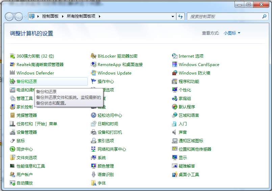Select 所有控制面板项 in the breadcrumb path
This screenshot has height=191, width=272.
coord(81,16)
